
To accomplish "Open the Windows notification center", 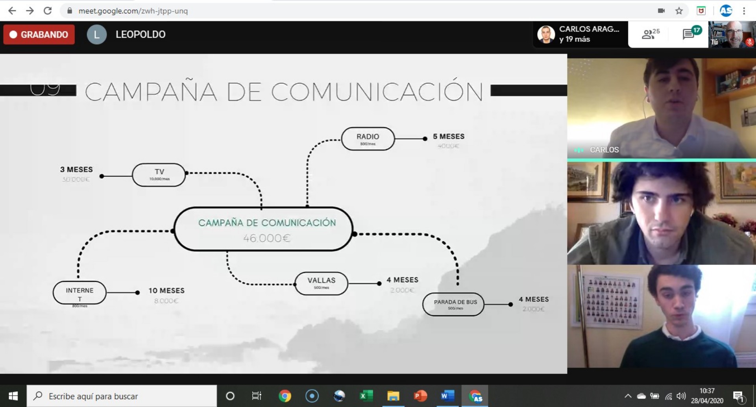I will [x=738, y=396].
